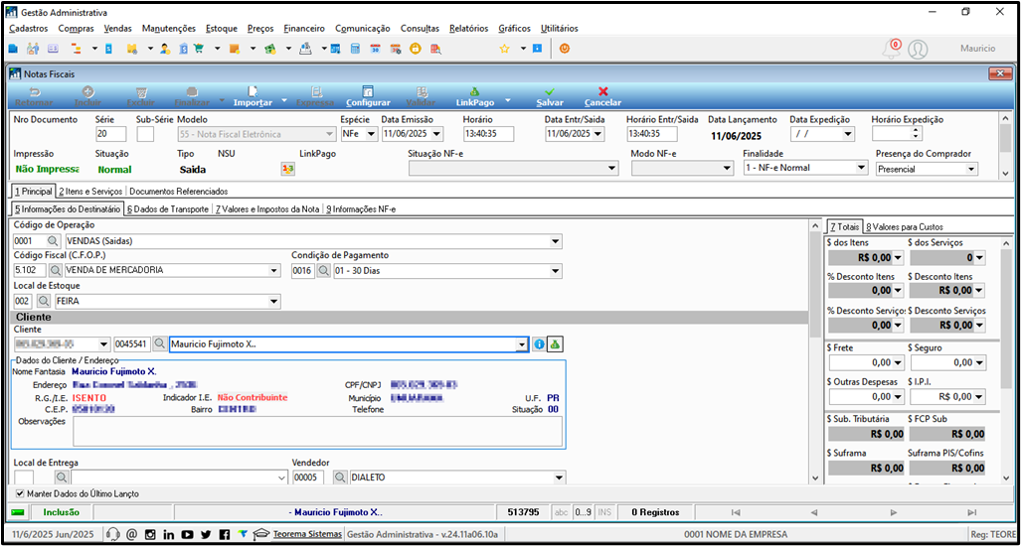Switch to Dados de Transporte tab

coord(168,209)
